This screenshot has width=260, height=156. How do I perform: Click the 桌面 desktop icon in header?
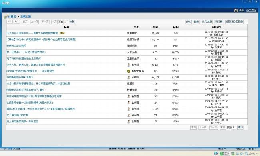click(236, 10)
